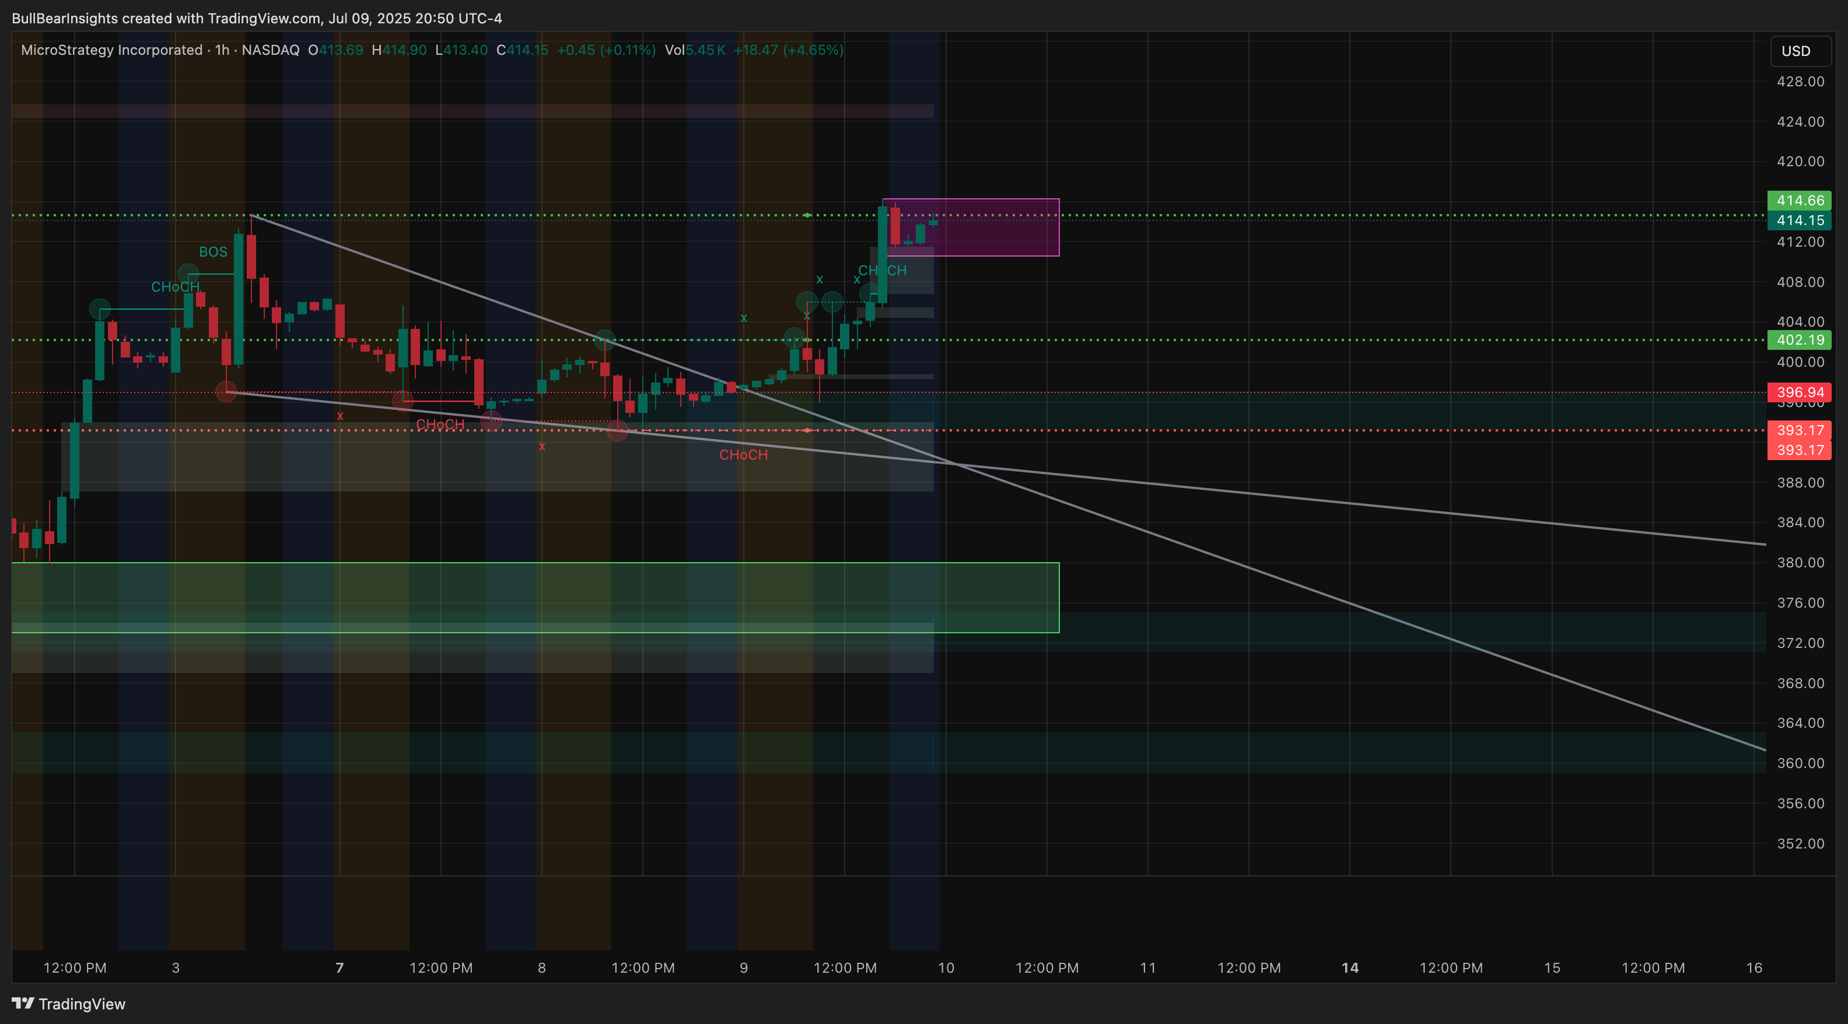Click the upper 393.17 red price label

tap(1799, 430)
